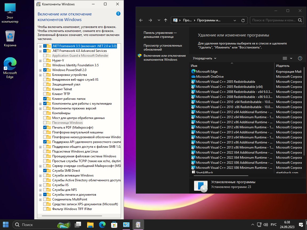Image resolution: width=307 pixels, height=230 pixels.
Task: Expand Службы печати и документов node
Action: pyautogui.click(x=40, y=195)
